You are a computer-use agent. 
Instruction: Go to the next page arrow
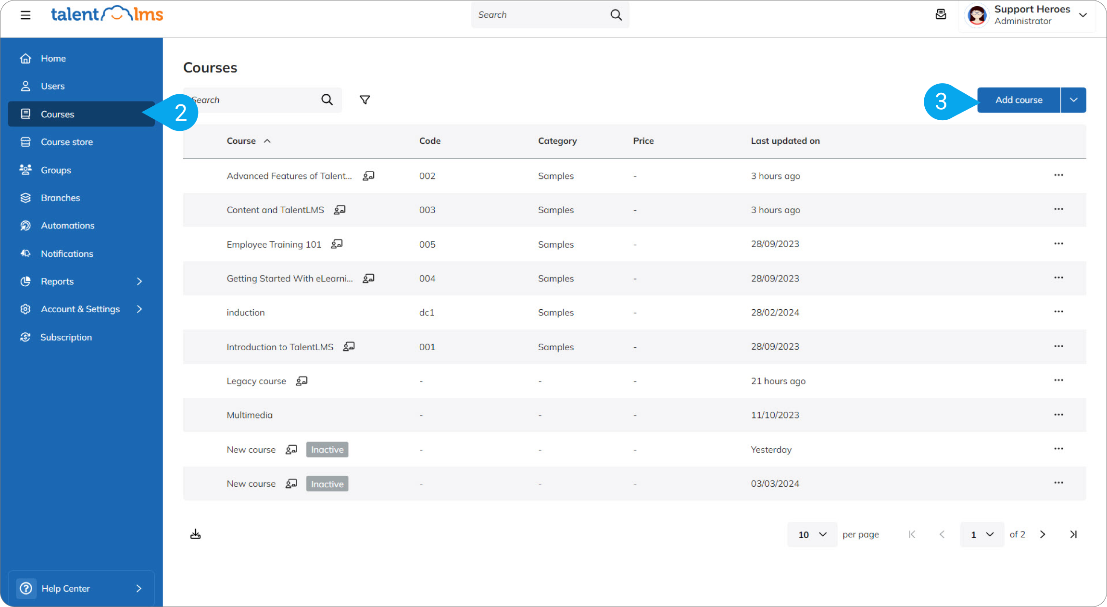(1042, 534)
